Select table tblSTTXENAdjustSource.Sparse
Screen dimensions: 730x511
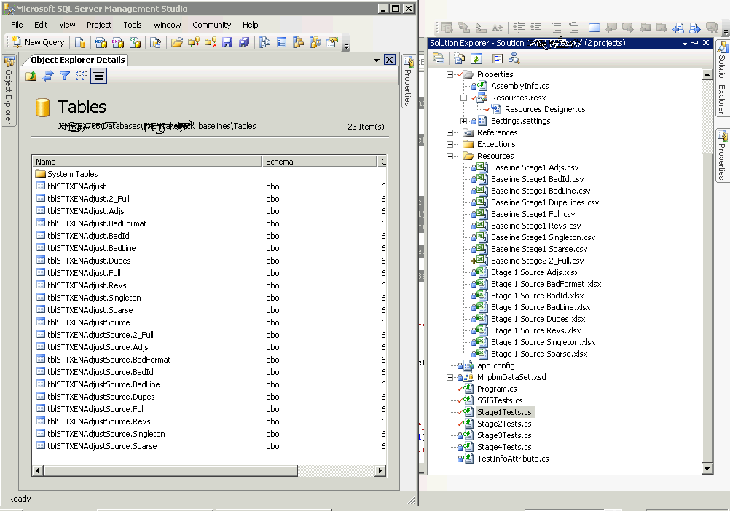[96, 446]
